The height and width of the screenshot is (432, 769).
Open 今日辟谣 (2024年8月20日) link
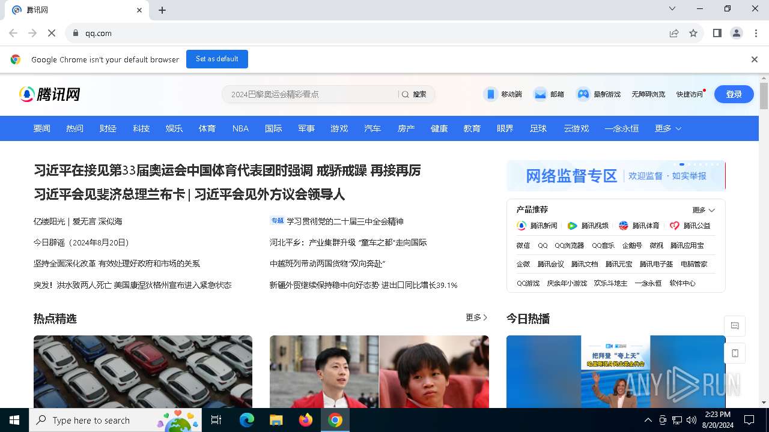tap(83, 242)
